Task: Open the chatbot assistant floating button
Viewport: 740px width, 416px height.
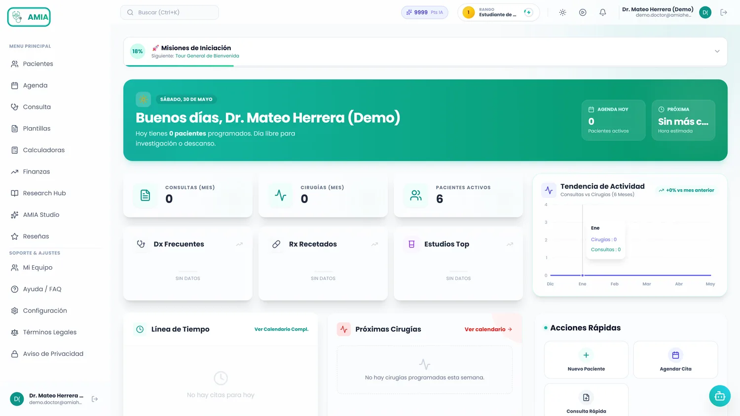Action: tap(720, 396)
